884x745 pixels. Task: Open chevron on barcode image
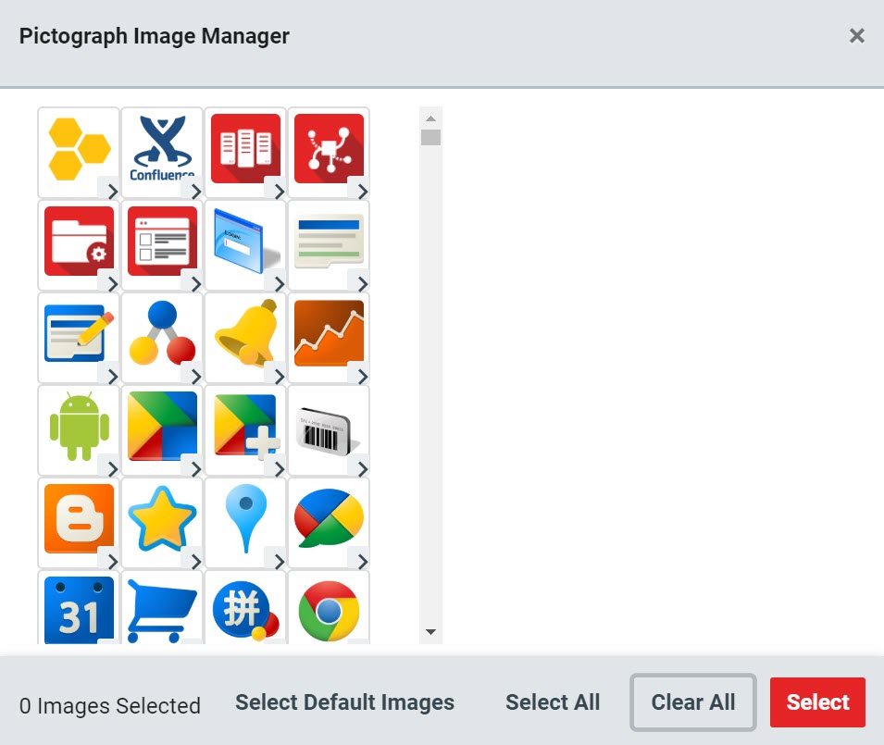coord(363,469)
